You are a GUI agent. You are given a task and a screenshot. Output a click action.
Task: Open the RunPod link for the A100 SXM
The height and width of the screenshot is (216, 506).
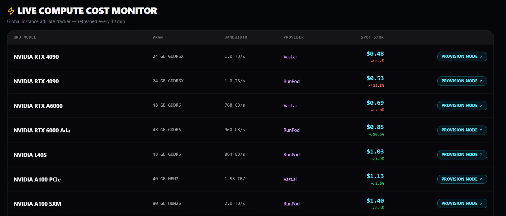291,204
